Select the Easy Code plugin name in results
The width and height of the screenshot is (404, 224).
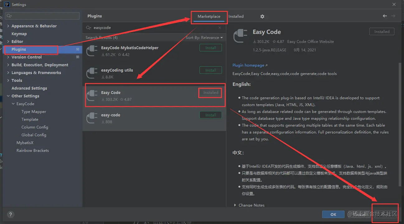point(111,93)
